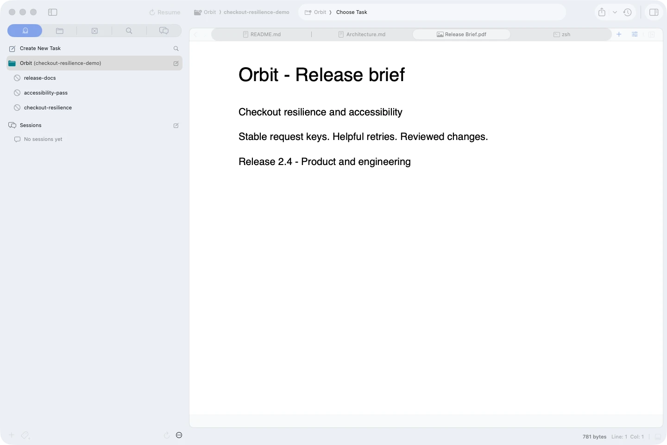Viewport: 667px width, 445px height.
Task: Select the tasks navigator tab icon
Action: click(25, 31)
